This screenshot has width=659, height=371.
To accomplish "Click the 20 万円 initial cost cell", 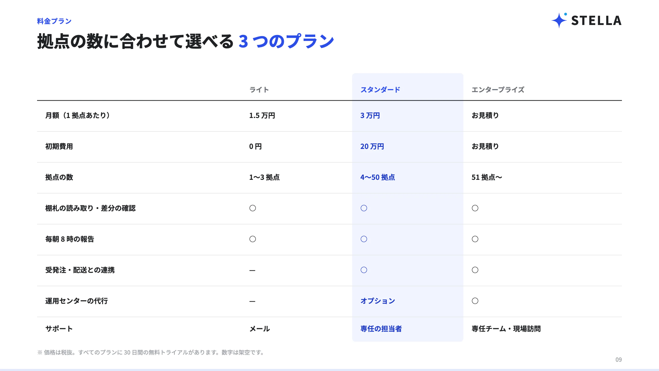I will point(372,146).
